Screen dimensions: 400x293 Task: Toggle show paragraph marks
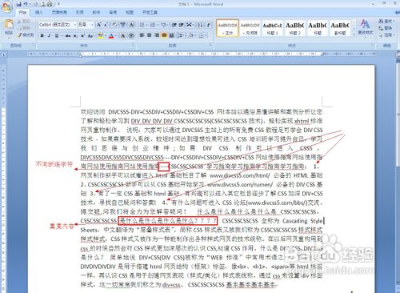pos(209,25)
